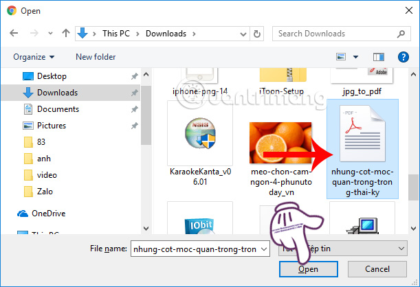Open the file type filter dropdown
The image size is (420, 287).
coord(343,249)
